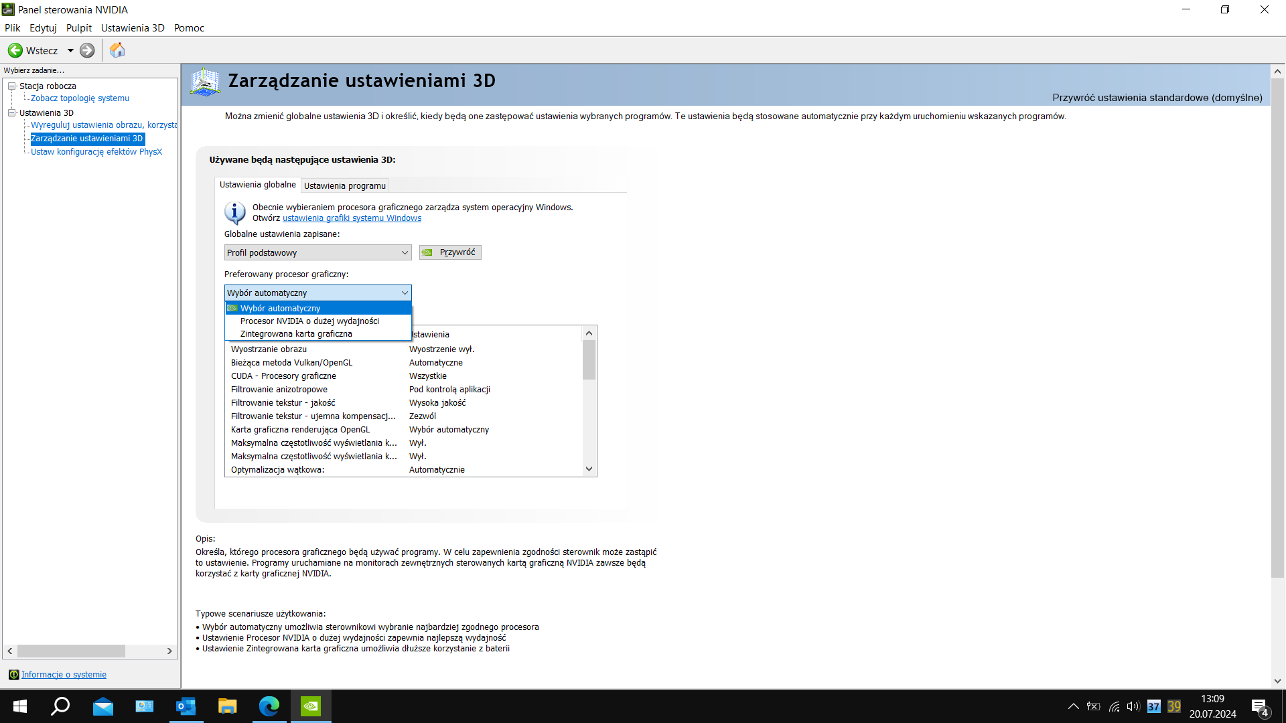Image resolution: width=1286 pixels, height=723 pixels.
Task: Collapse the Ustawienia 3D tree node
Action: (11, 112)
